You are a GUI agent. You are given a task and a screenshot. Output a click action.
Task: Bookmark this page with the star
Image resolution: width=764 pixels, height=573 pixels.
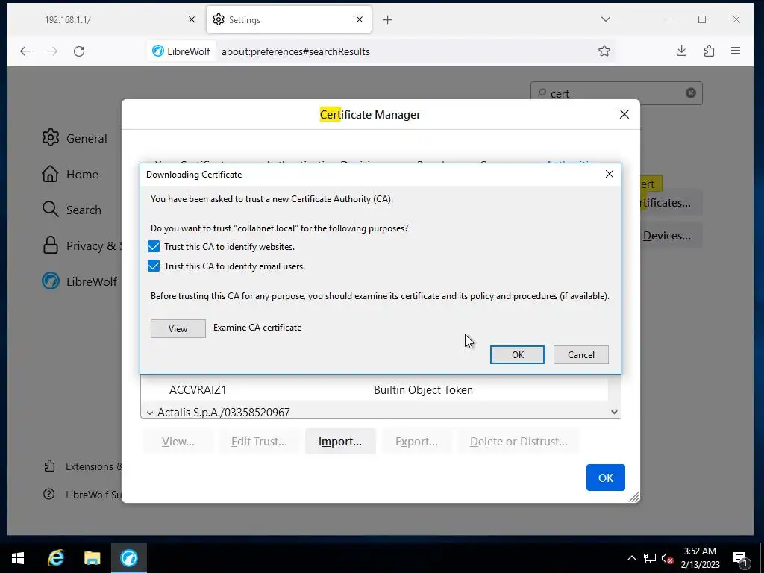click(604, 51)
